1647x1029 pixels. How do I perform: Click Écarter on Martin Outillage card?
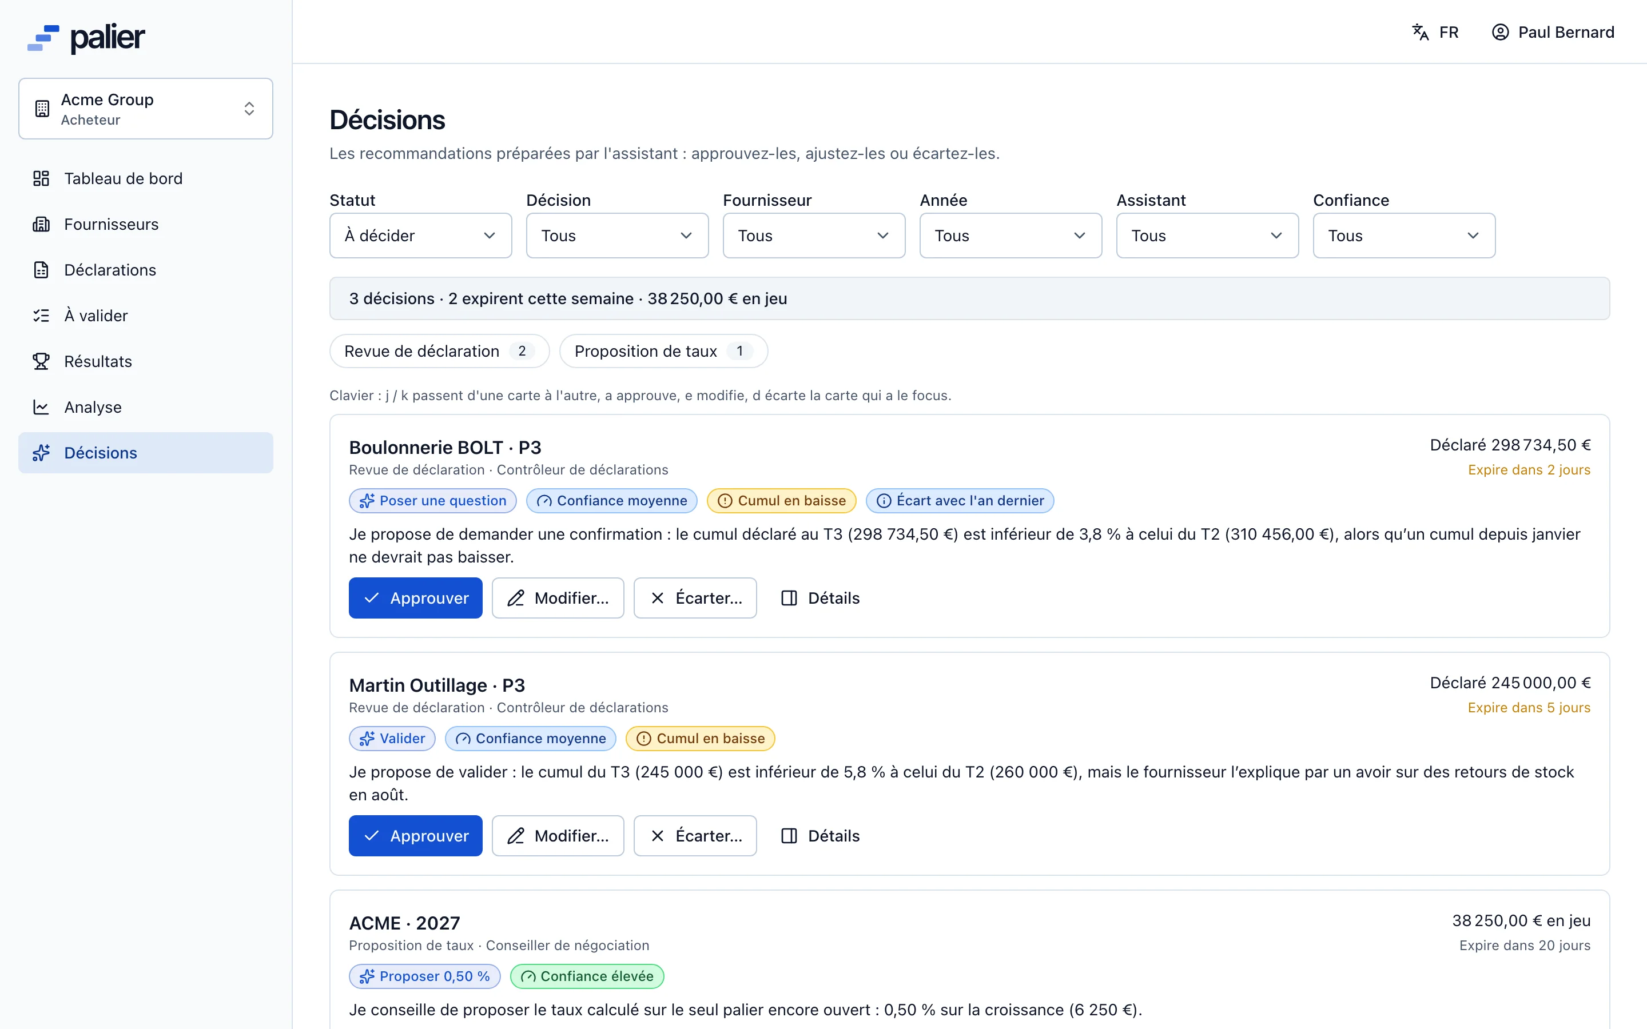(x=695, y=836)
